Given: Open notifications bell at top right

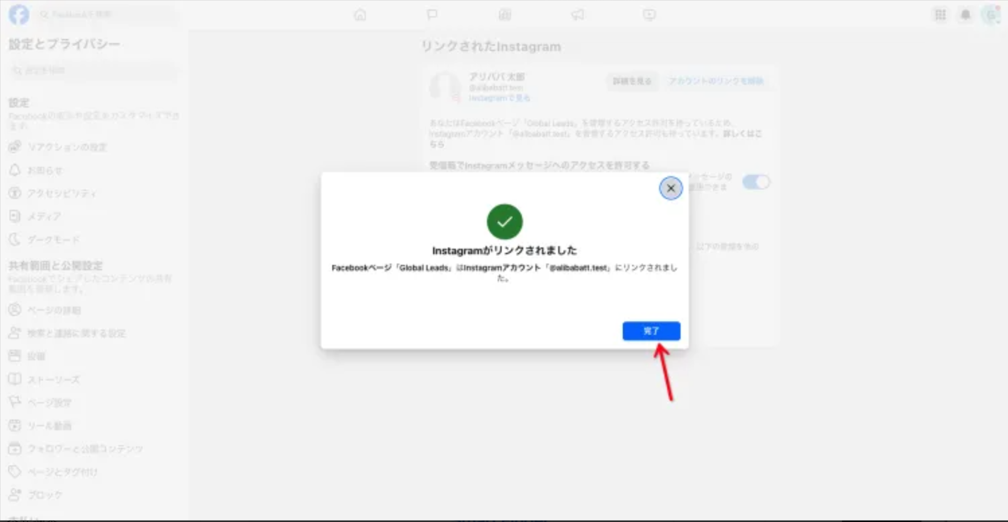Looking at the screenshot, I should click(x=965, y=14).
